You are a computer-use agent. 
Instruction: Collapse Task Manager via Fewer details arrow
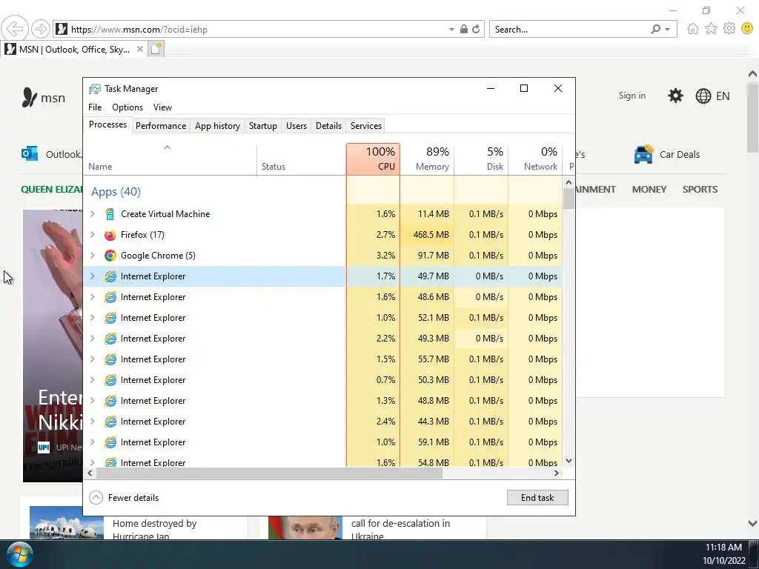tap(96, 497)
